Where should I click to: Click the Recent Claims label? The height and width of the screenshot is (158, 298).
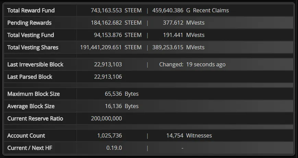211,10
